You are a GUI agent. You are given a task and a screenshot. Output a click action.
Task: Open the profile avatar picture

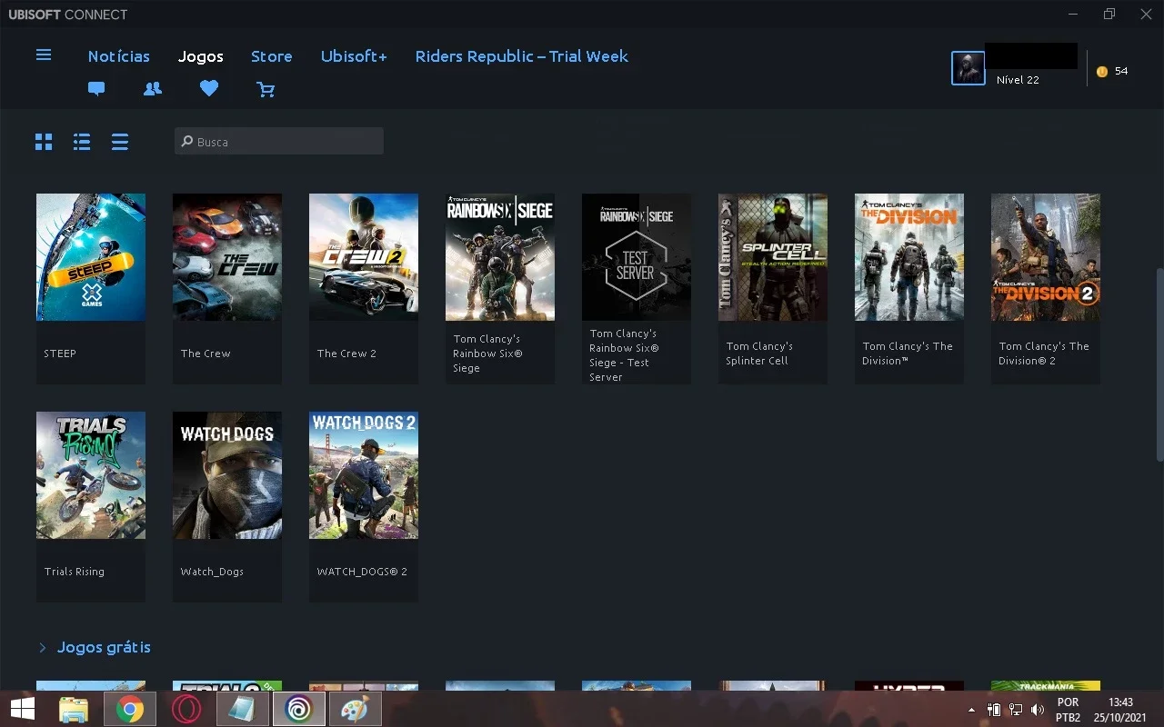click(968, 68)
